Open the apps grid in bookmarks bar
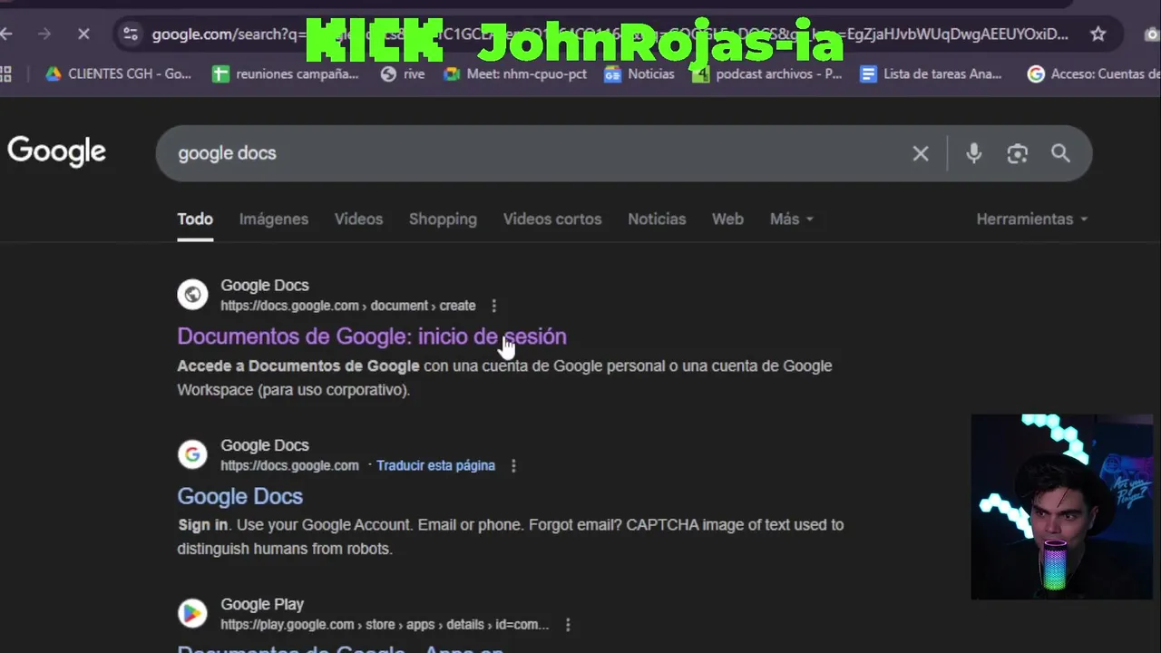 5,73
